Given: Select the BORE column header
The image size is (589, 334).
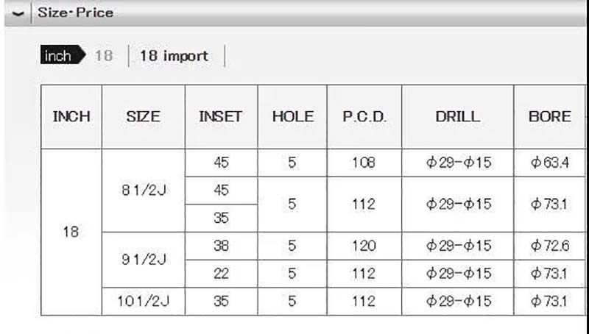Looking at the screenshot, I should click(549, 116).
